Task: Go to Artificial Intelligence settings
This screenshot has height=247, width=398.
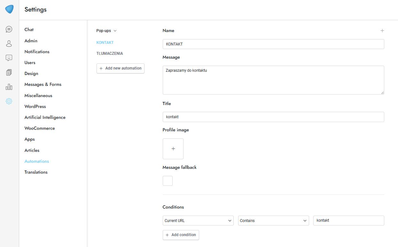Action: coord(45,117)
